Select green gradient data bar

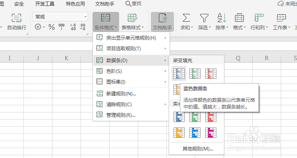195,73
